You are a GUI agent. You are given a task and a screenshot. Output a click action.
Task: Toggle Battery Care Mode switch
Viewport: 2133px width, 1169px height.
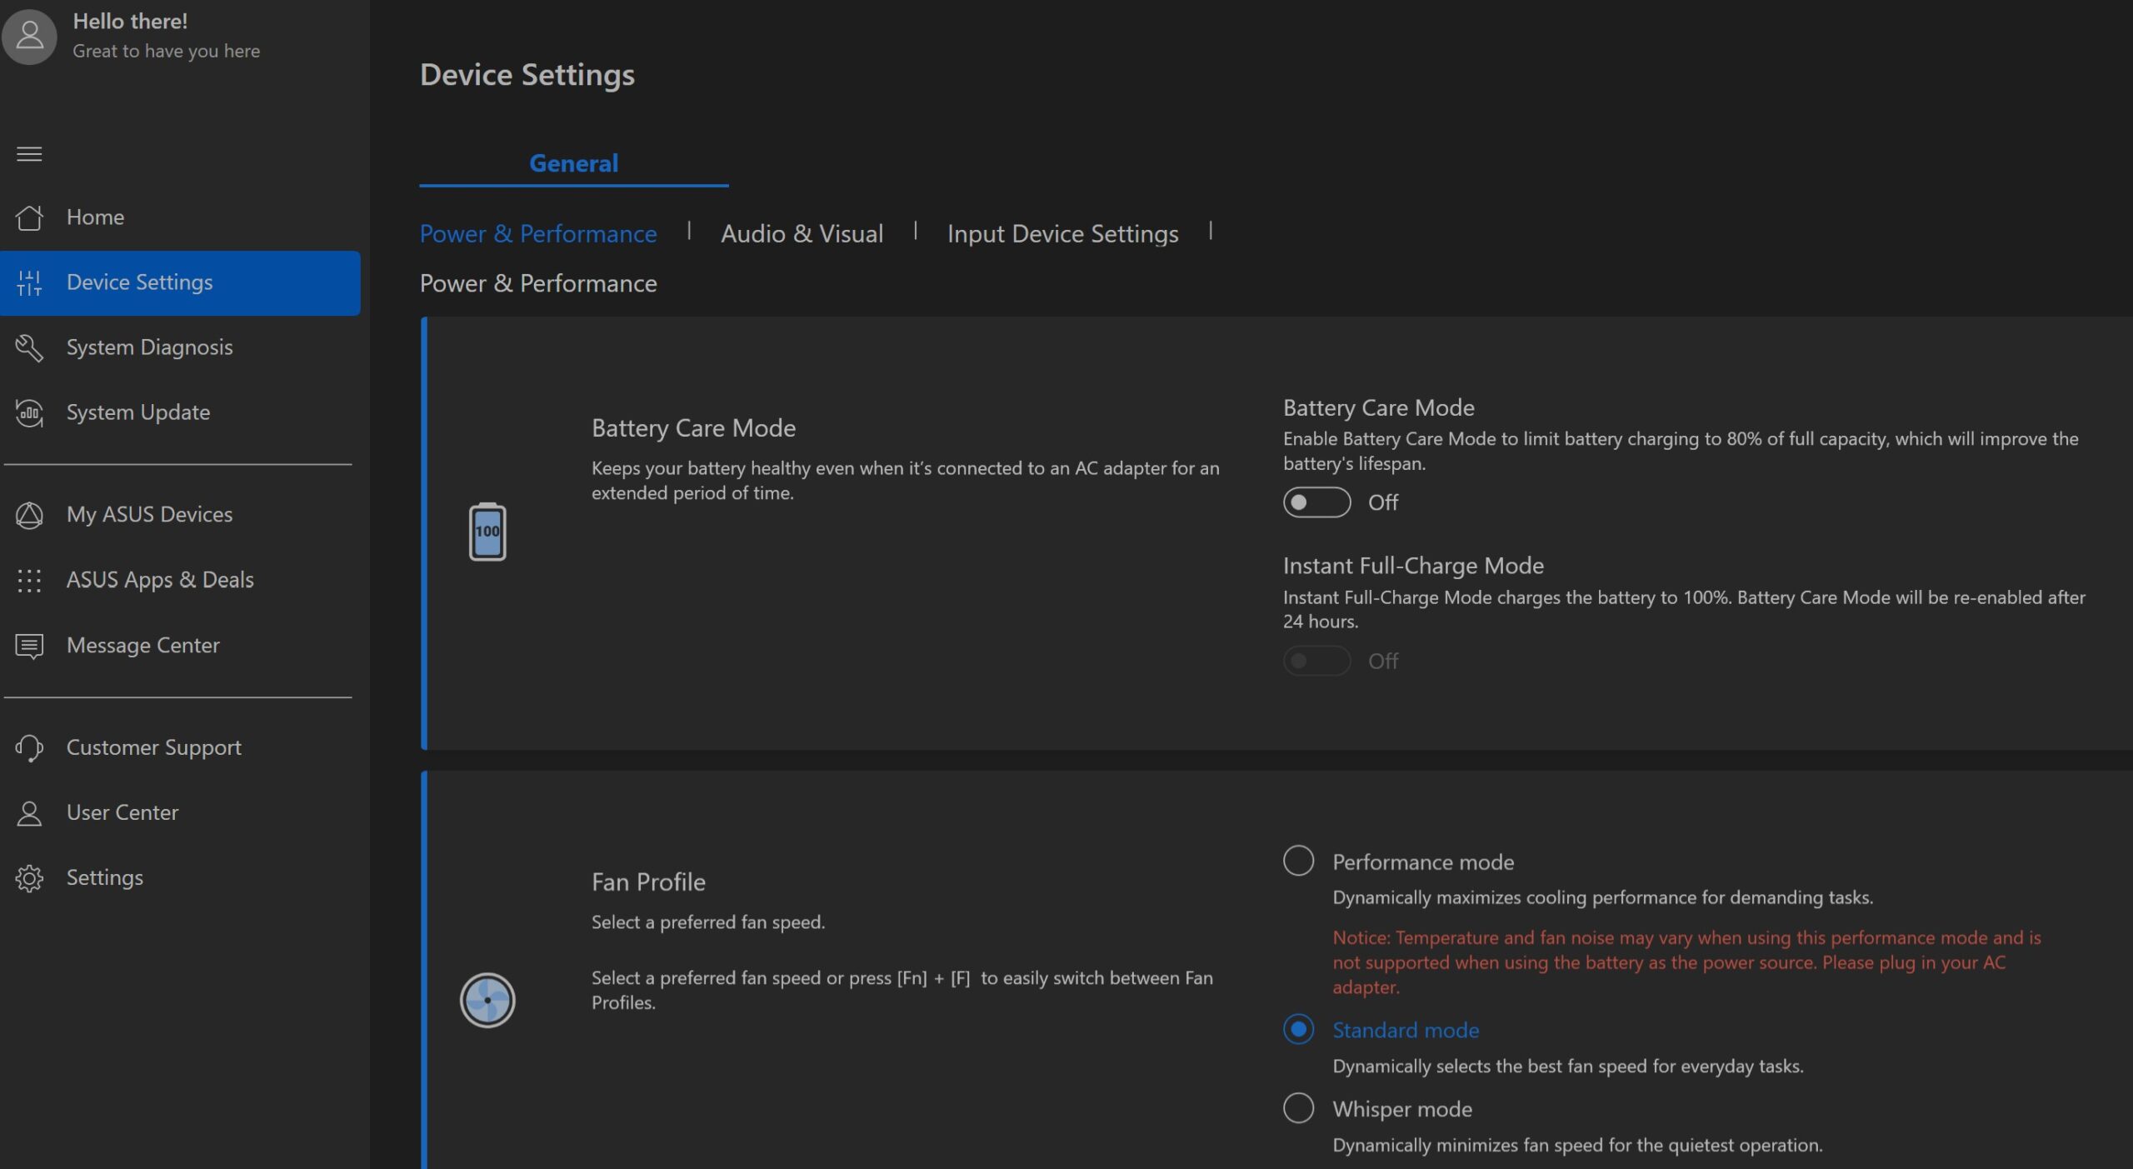[x=1316, y=502]
